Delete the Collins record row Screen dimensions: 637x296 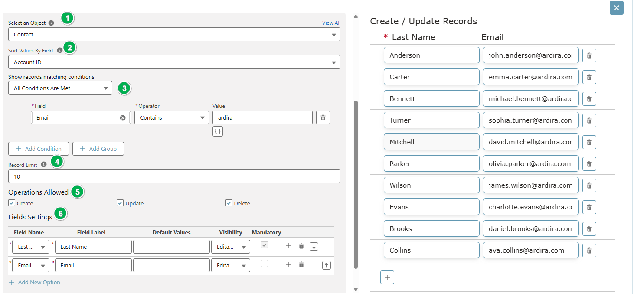click(x=589, y=250)
